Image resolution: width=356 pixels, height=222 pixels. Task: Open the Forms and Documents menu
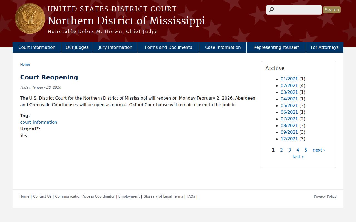click(169, 47)
